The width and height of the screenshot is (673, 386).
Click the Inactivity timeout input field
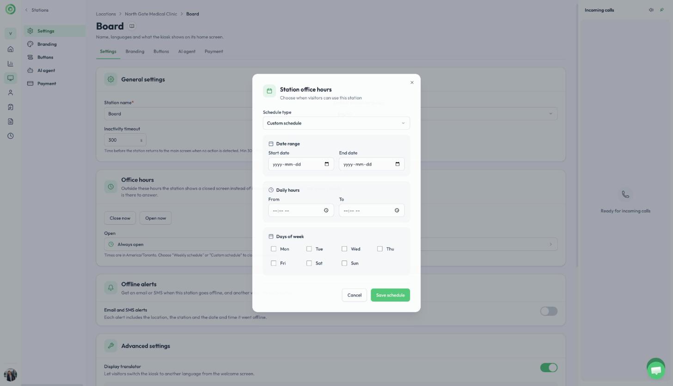point(125,140)
